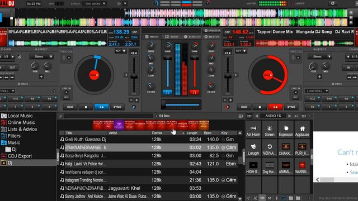358x201 pixels.
Task: Click the right channel volume fader
Action: tap(194, 72)
